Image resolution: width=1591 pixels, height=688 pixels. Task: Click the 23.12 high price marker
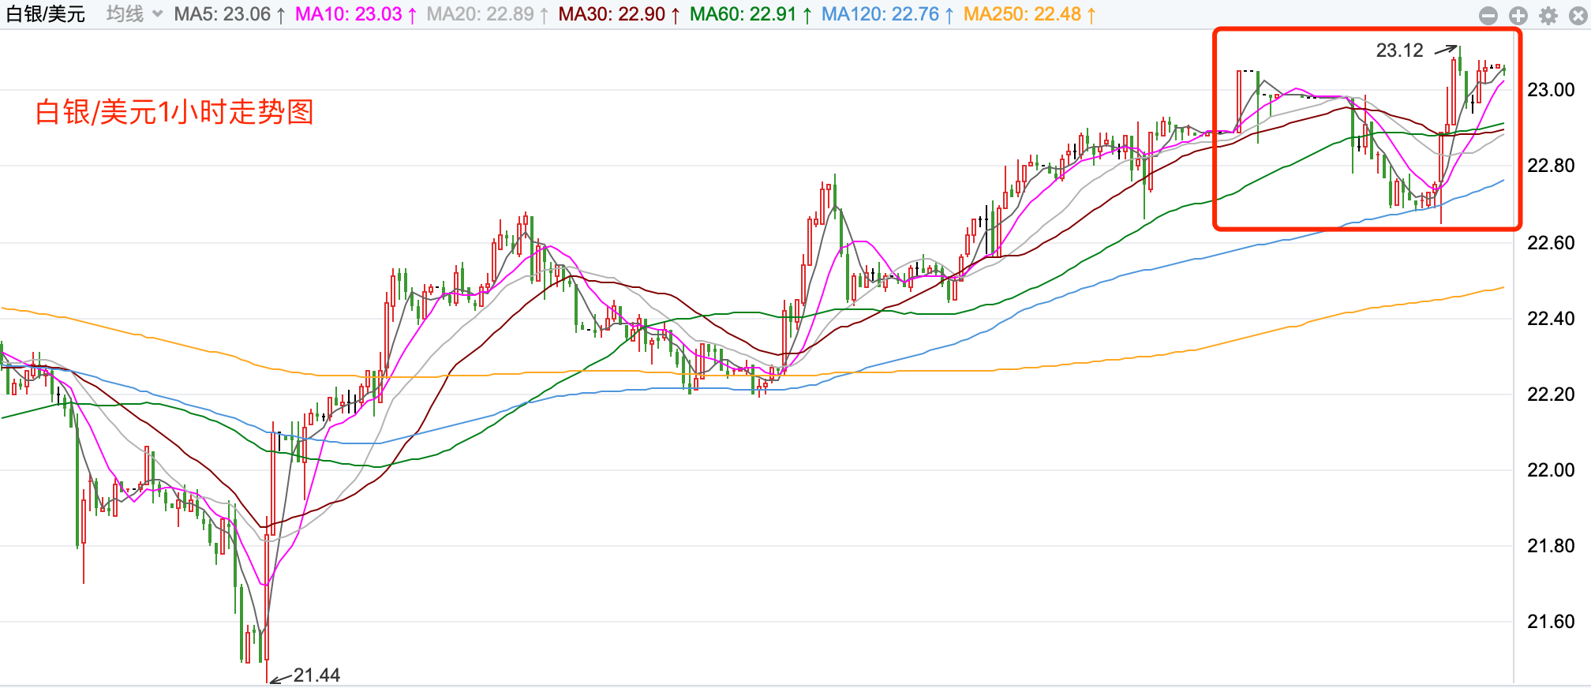point(1399,50)
